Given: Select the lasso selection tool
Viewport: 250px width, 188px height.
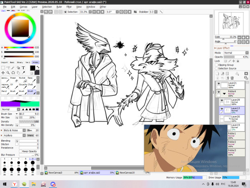Looking at the screenshot, I should (x=8, y=68).
